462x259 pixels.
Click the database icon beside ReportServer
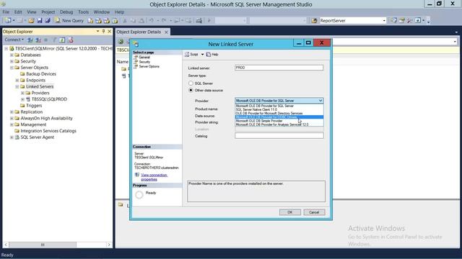315,21
